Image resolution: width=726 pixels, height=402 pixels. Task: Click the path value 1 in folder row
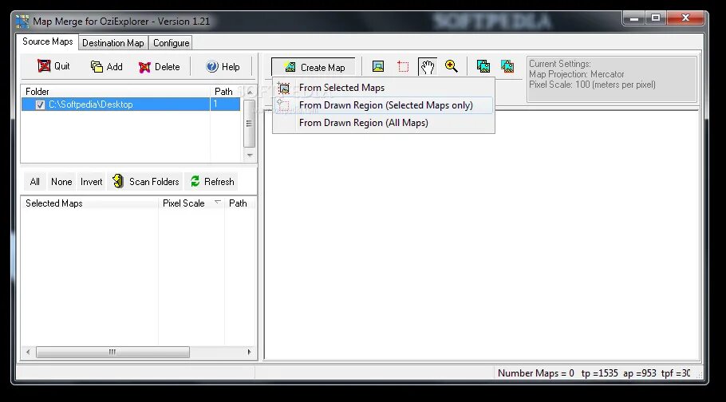point(215,104)
